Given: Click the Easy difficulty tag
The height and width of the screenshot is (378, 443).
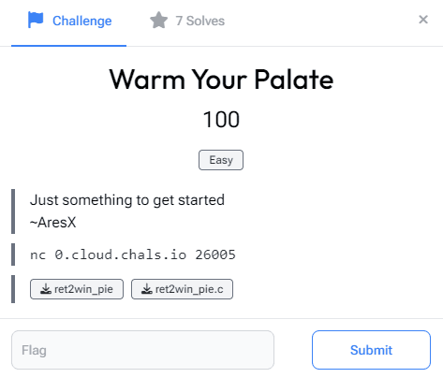Looking at the screenshot, I should (x=221, y=160).
